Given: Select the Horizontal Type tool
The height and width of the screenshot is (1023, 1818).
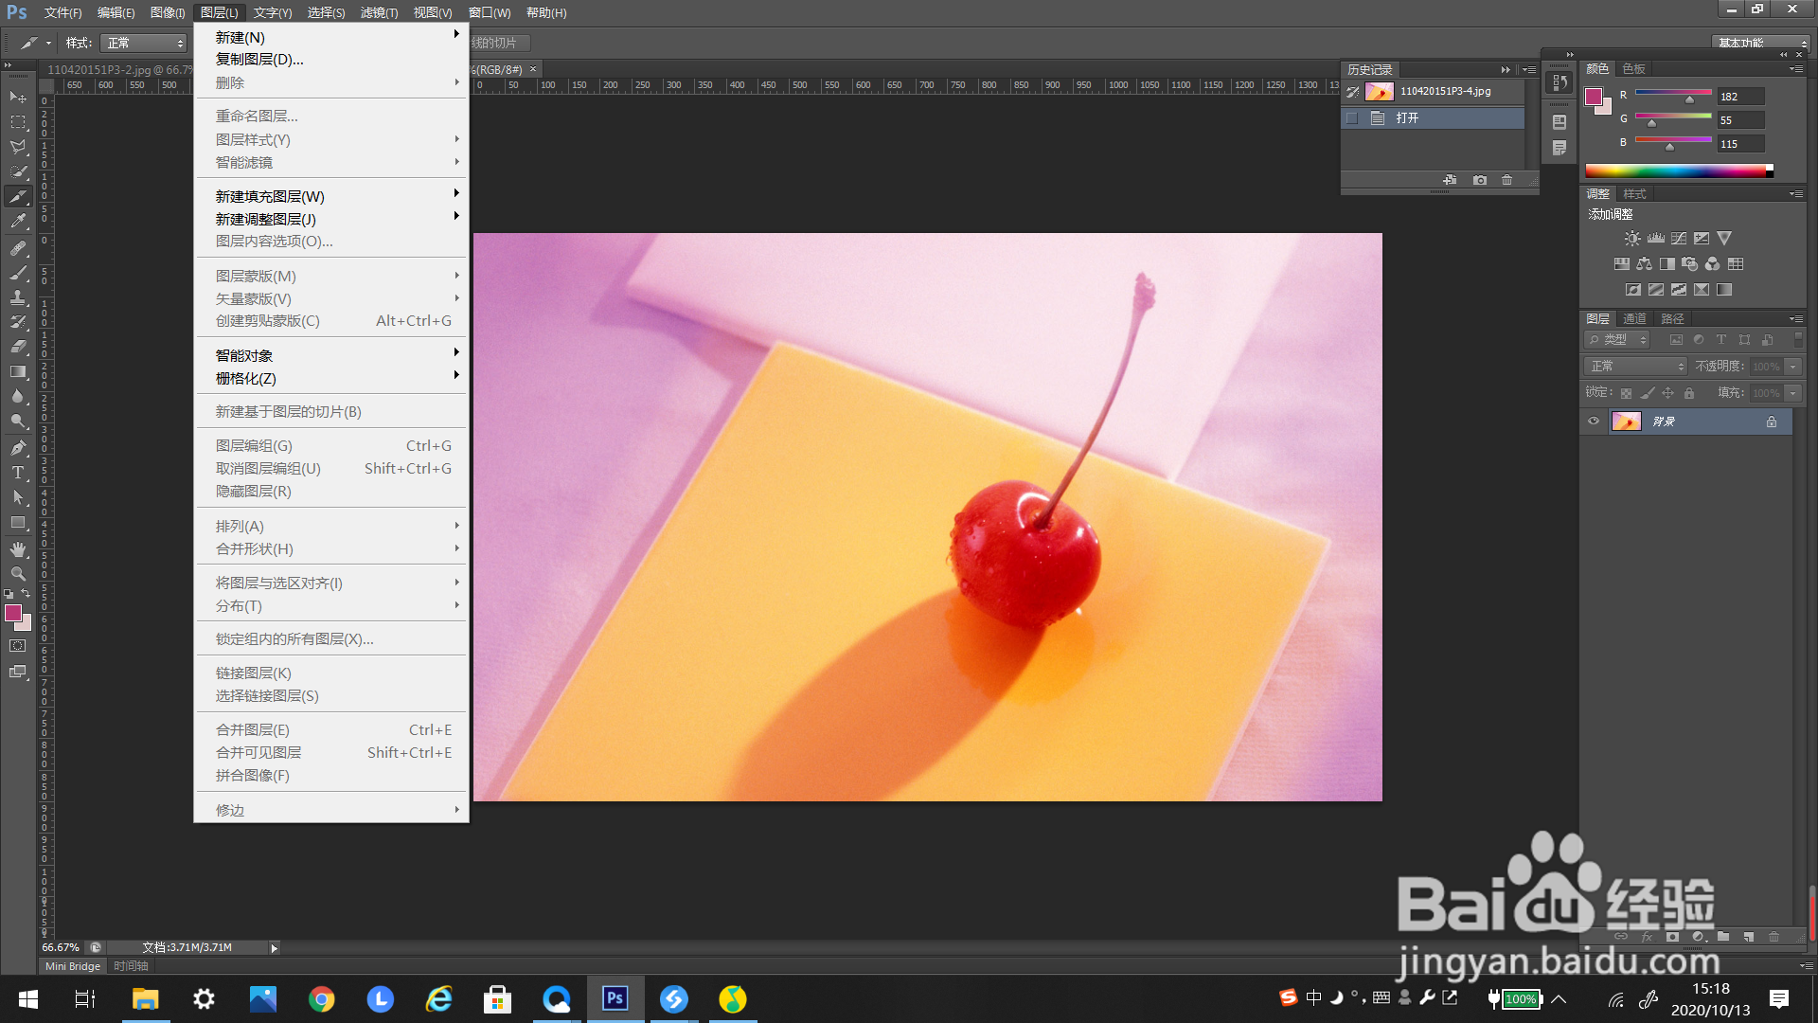Looking at the screenshot, I should pyautogui.click(x=18, y=473).
